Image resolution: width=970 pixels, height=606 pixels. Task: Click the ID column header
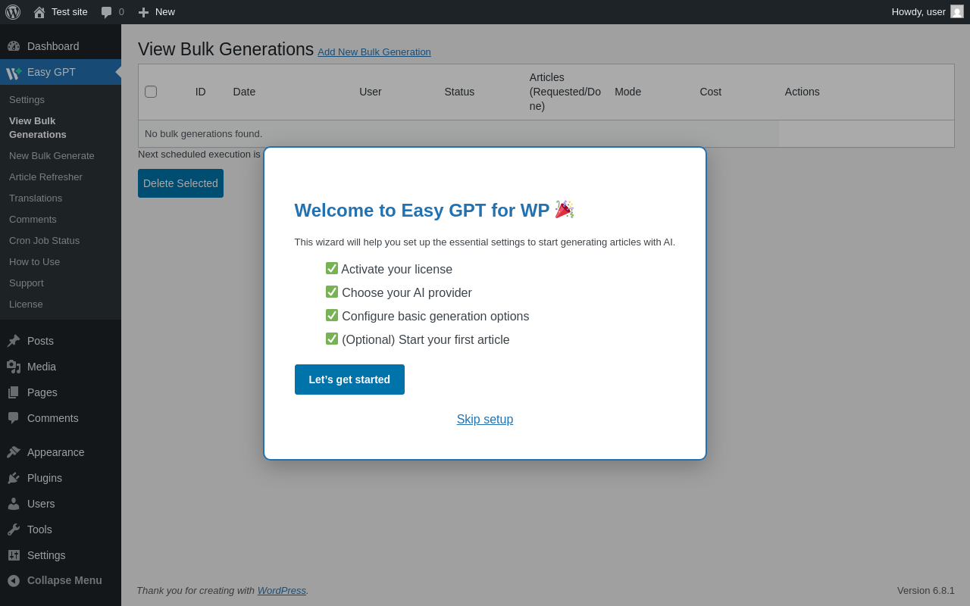(x=201, y=92)
